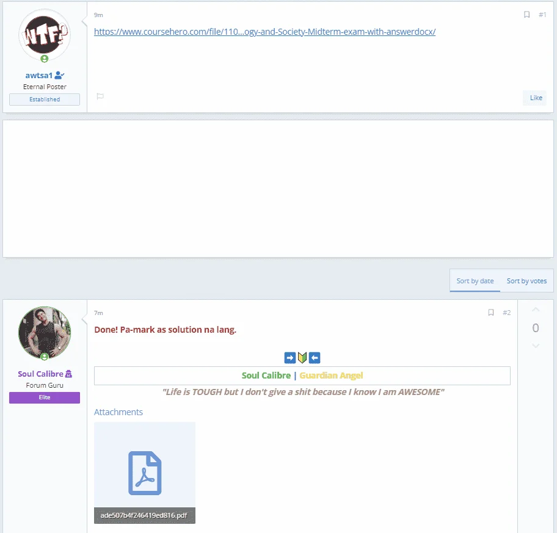
Task: Click the Established badge under awtsa1
Action: pos(45,100)
